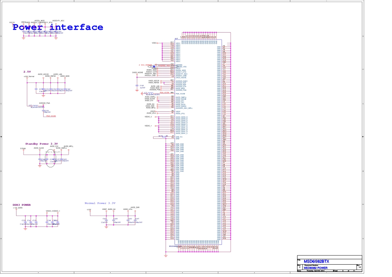The image size is (392, 277).
Task: Select the C149 capacitor below DVDD_NODIE
Action: (x=137, y=86)
